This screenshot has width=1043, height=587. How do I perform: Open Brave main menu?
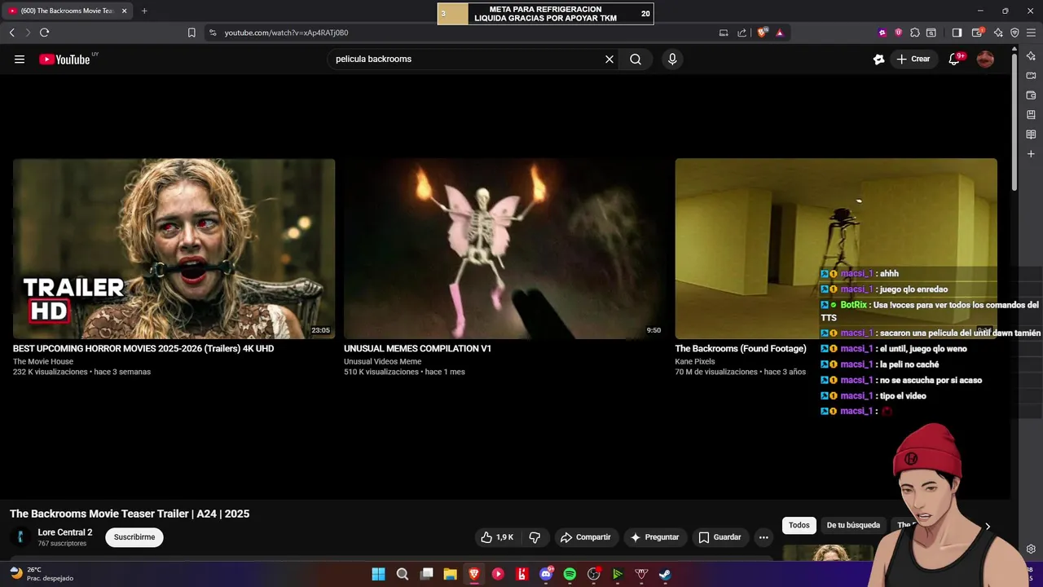click(x=1031, y=33)
